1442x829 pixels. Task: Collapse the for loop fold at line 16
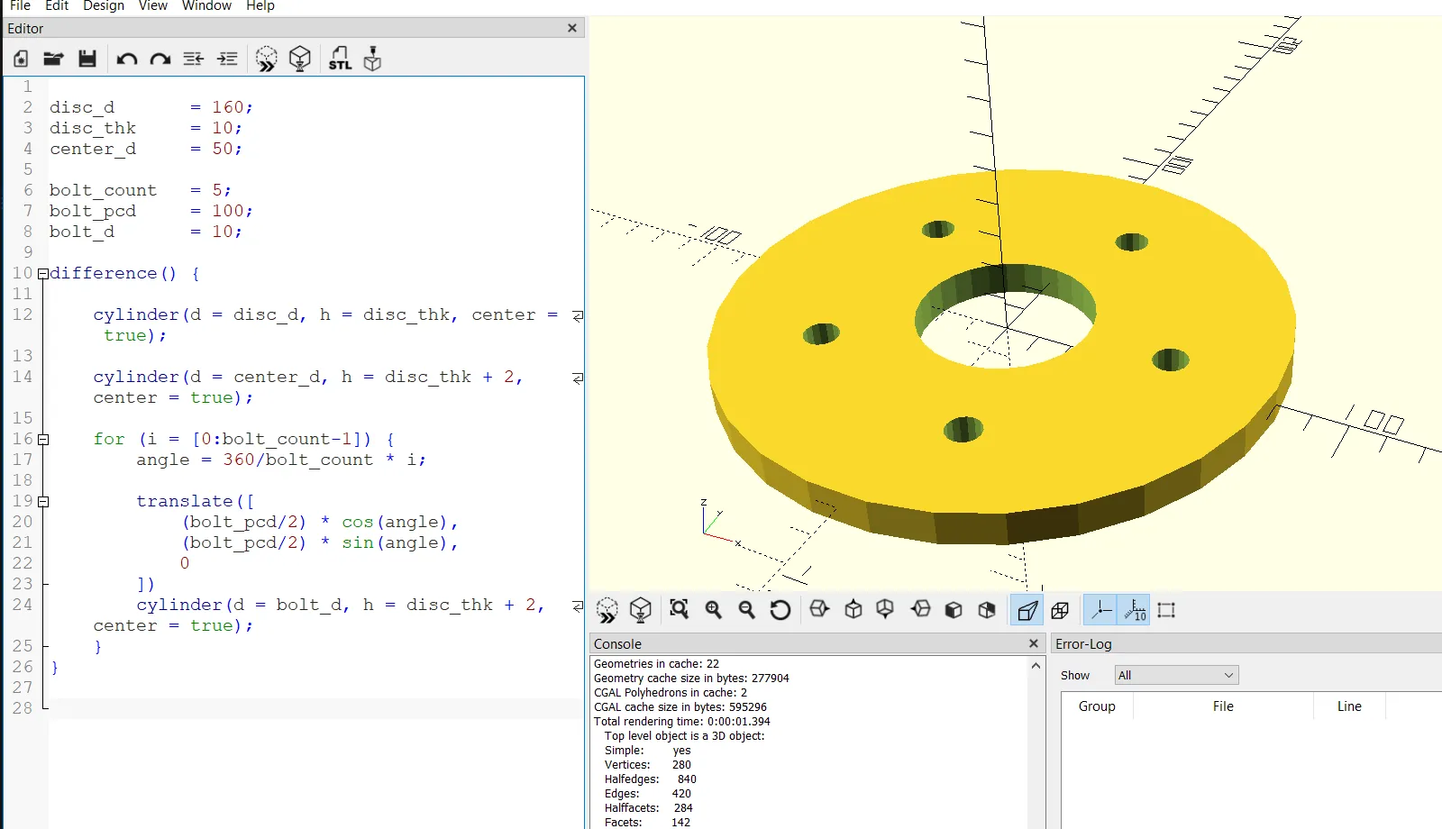42,440
